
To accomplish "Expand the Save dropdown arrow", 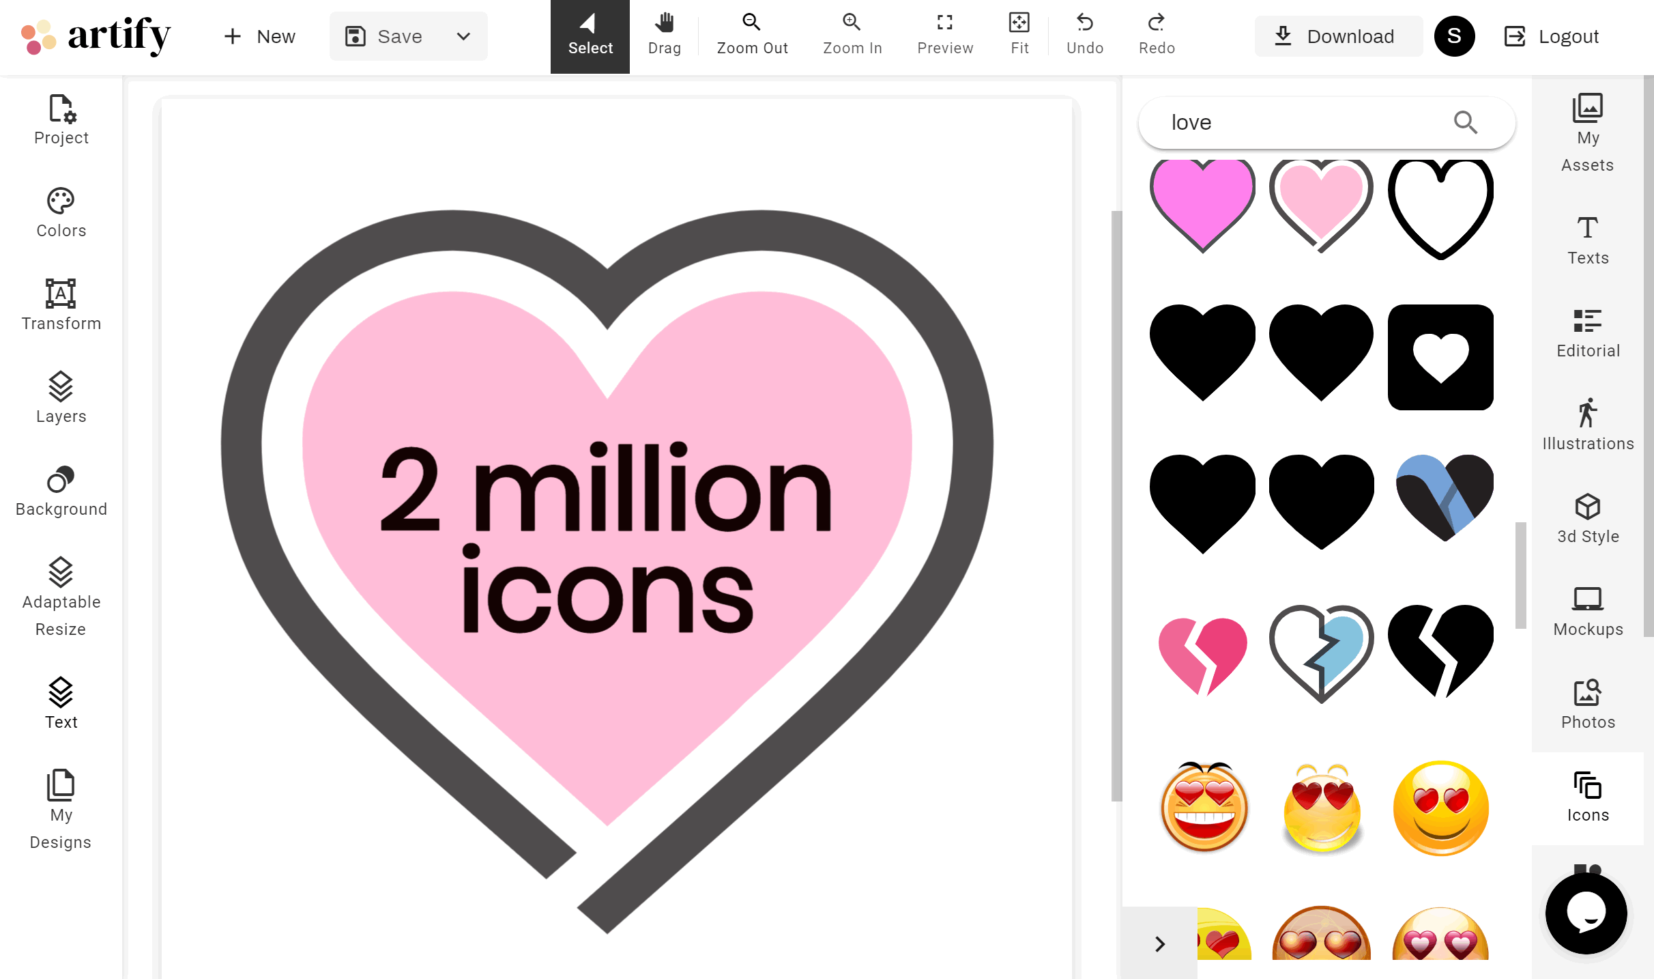I will point(464,36).
